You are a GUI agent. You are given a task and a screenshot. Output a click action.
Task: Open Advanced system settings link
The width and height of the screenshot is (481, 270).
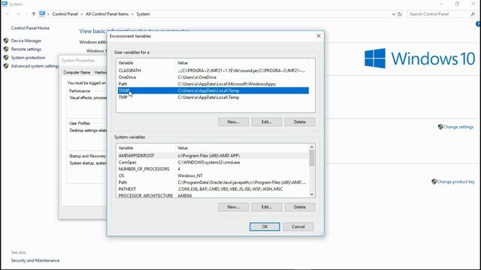click(35, 66)
